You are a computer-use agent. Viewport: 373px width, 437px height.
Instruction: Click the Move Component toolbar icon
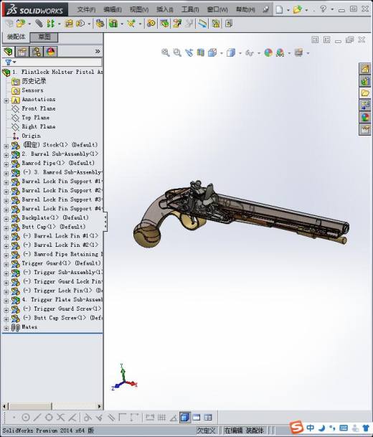click(x=80, y=24)
